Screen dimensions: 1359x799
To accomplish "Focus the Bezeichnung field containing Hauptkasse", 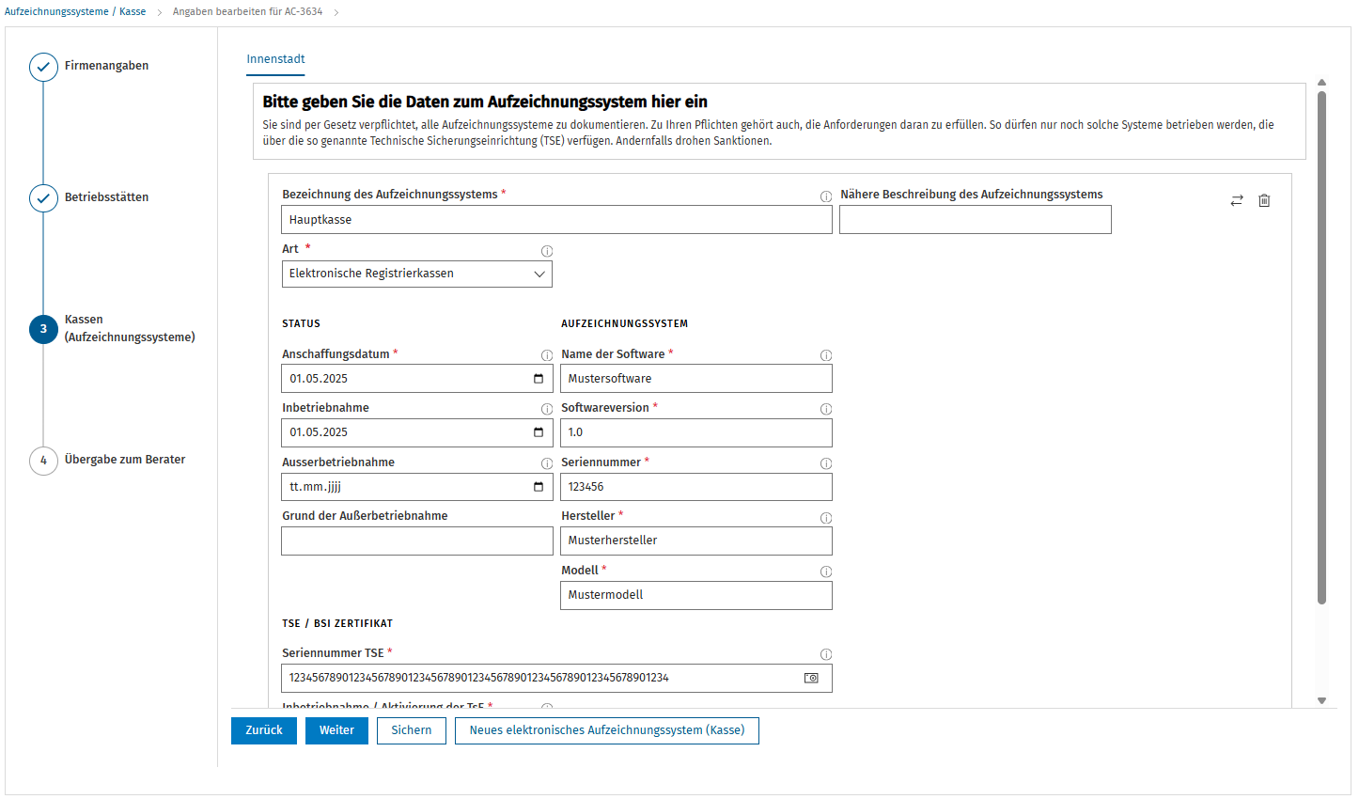I will 556,220.
